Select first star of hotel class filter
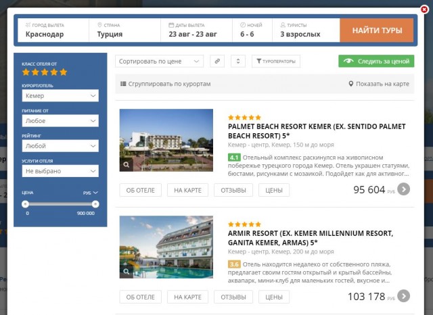The image size is (433, 315). (x=26, y=72)
